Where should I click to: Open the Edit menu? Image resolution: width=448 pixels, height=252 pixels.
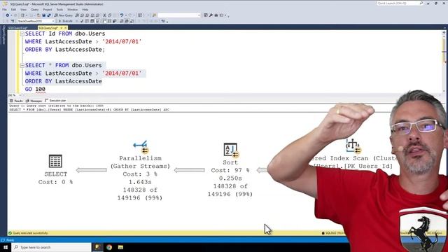13,9
